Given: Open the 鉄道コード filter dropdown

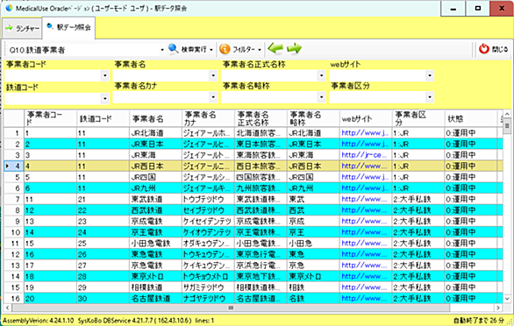Looking at the screenshot, I should pos(105,98).
